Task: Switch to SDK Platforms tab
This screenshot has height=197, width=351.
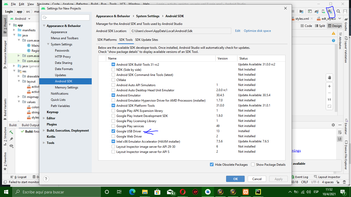Action: pyautogui.click(x=107, y=40)
